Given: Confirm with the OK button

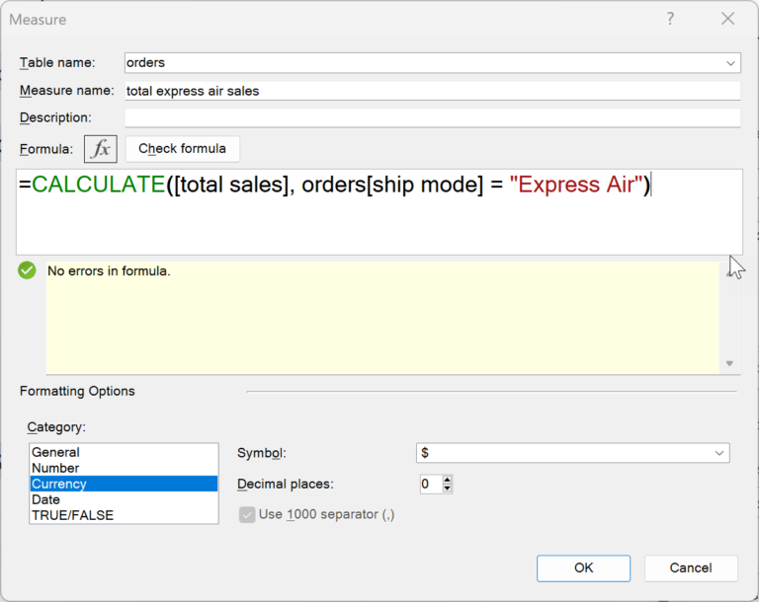Looking at the screenshot, I should pos(583,567).
